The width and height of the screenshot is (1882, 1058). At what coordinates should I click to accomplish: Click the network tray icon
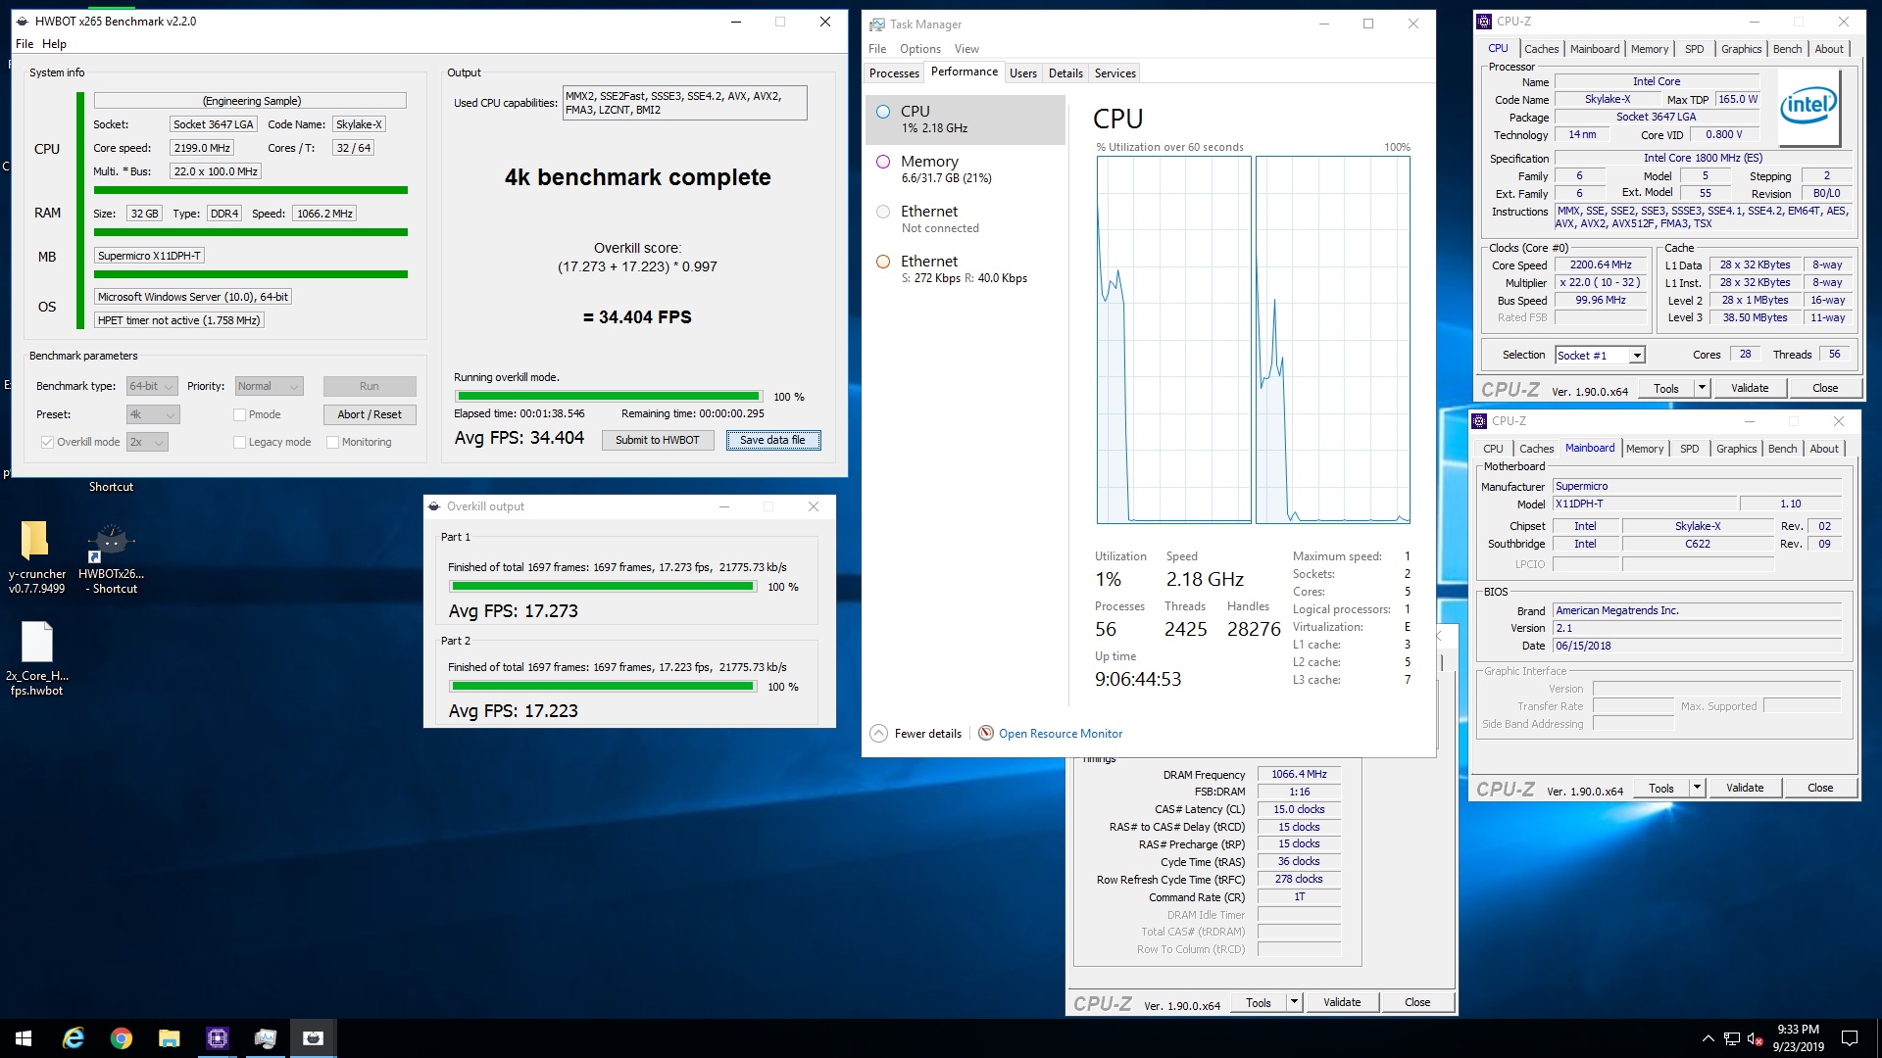(1732, 1038)
